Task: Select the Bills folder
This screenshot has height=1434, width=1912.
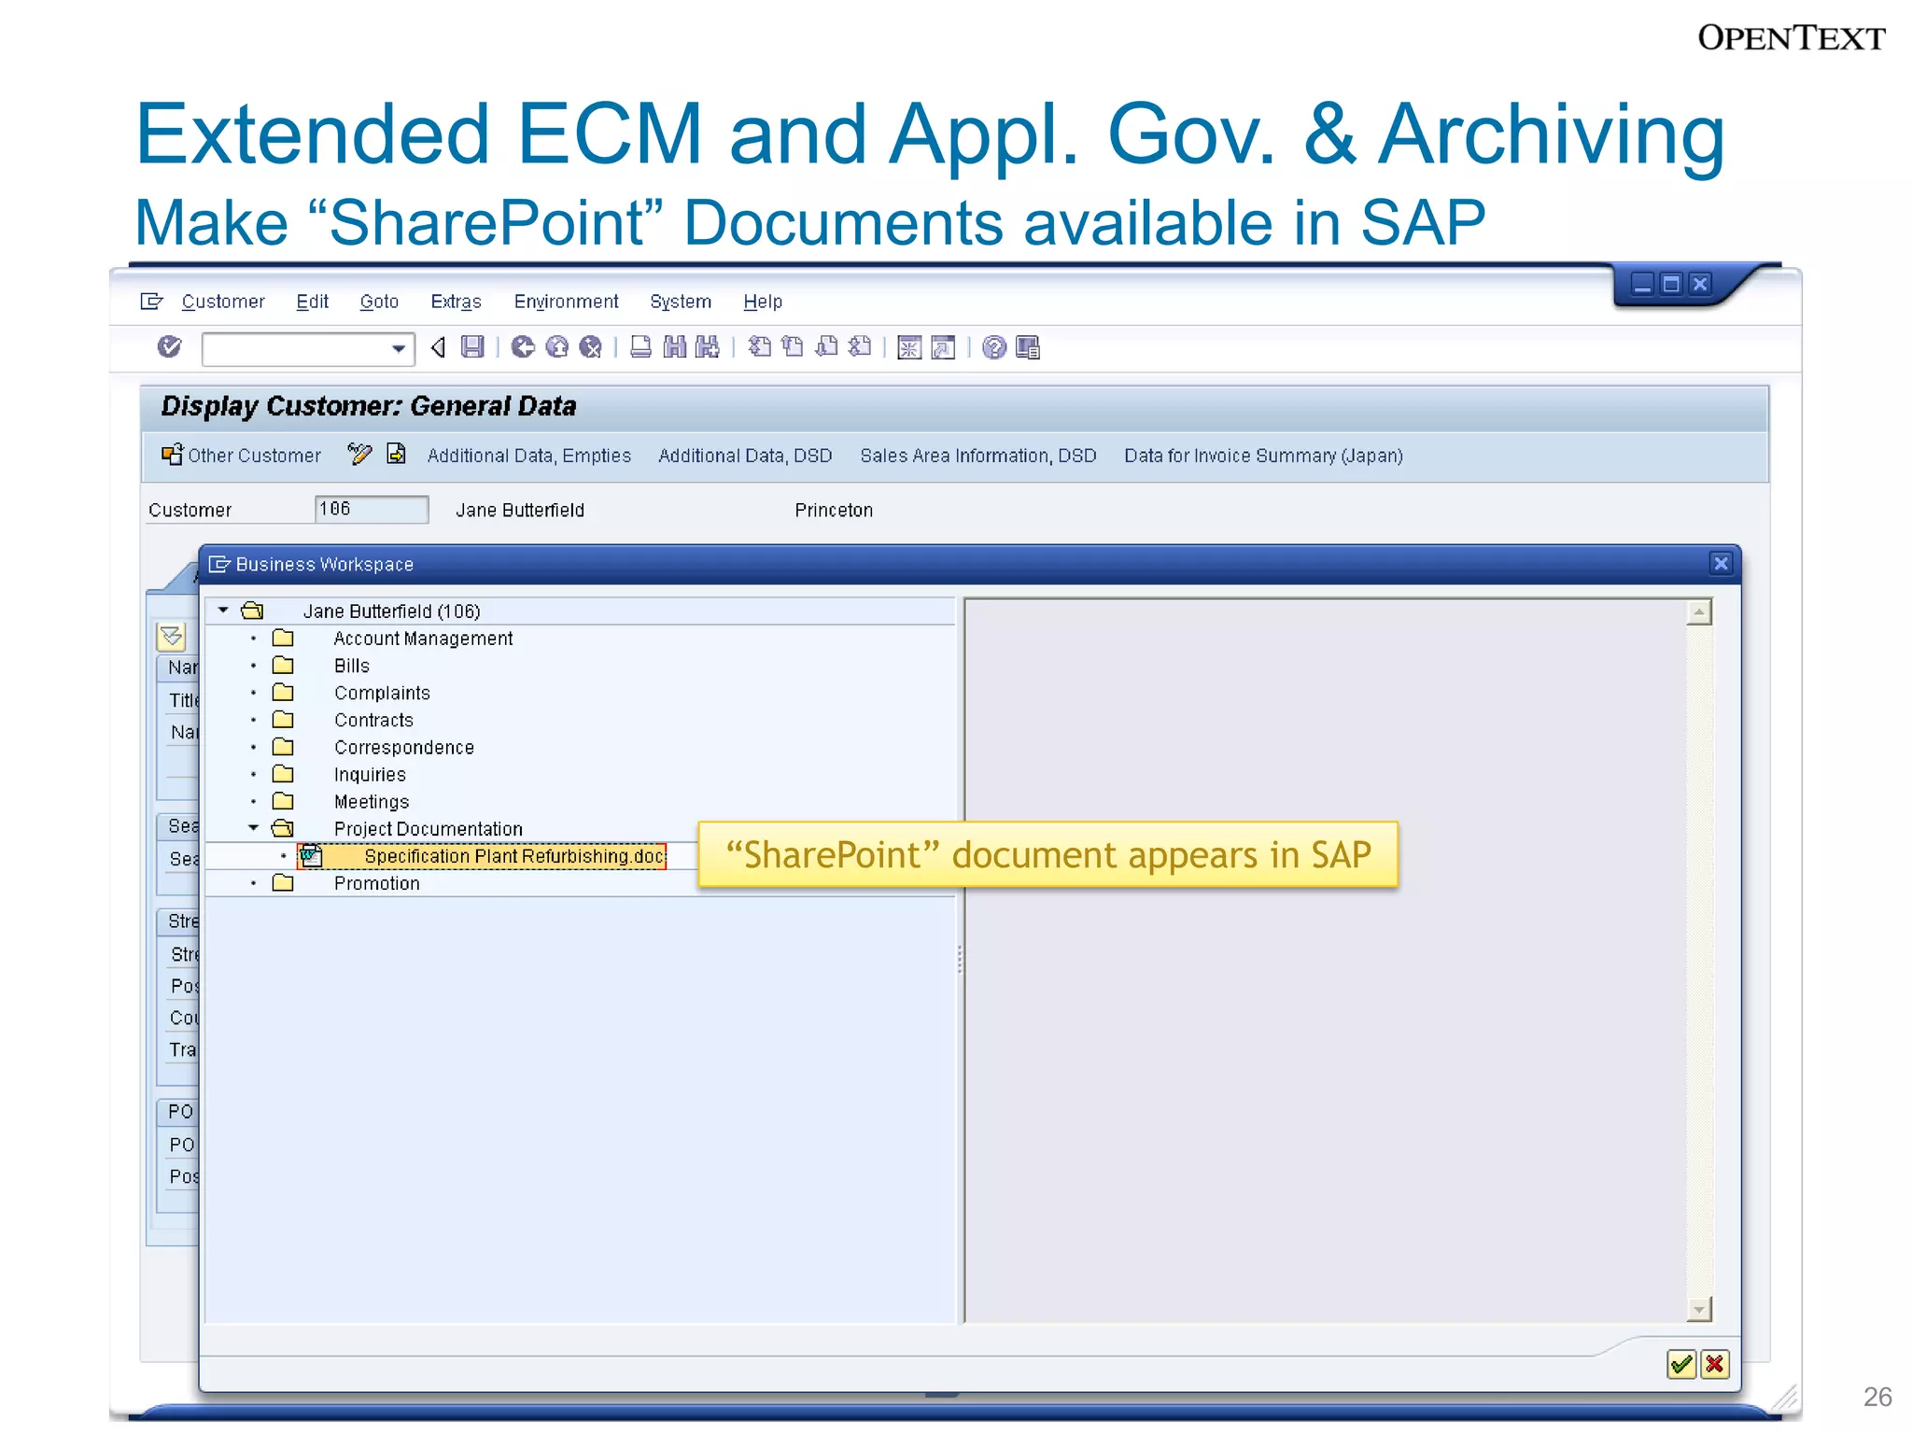Action: point(352,666)
